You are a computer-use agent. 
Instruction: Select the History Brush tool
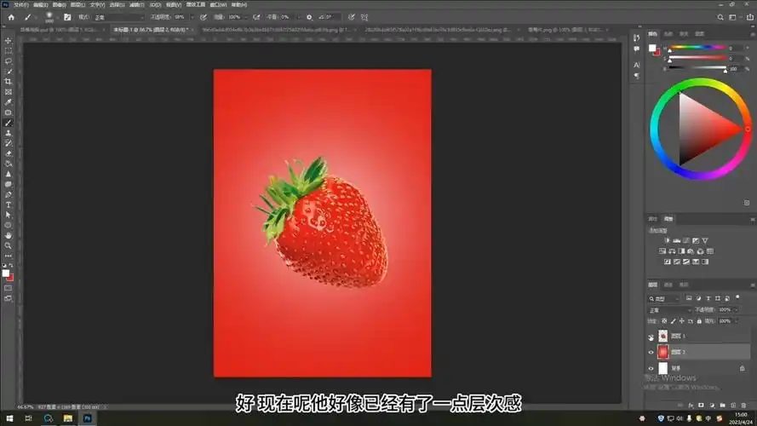(x=9, y=143)
